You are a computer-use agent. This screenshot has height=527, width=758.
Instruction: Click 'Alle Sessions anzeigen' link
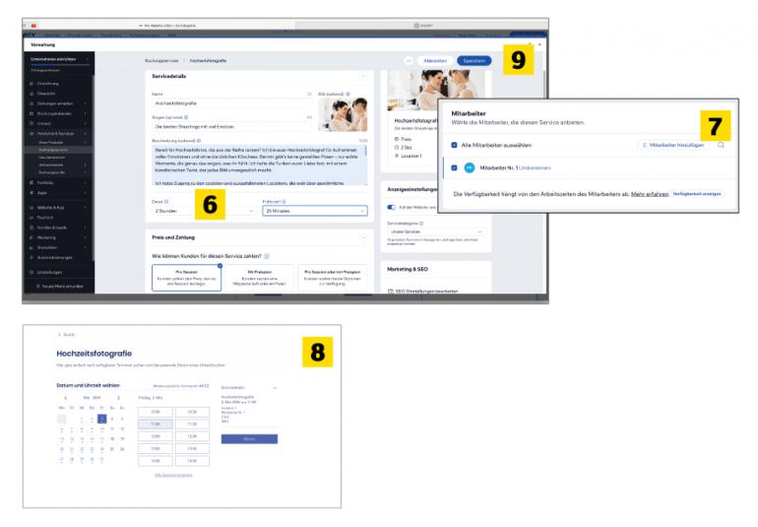[x=173, y=475]
